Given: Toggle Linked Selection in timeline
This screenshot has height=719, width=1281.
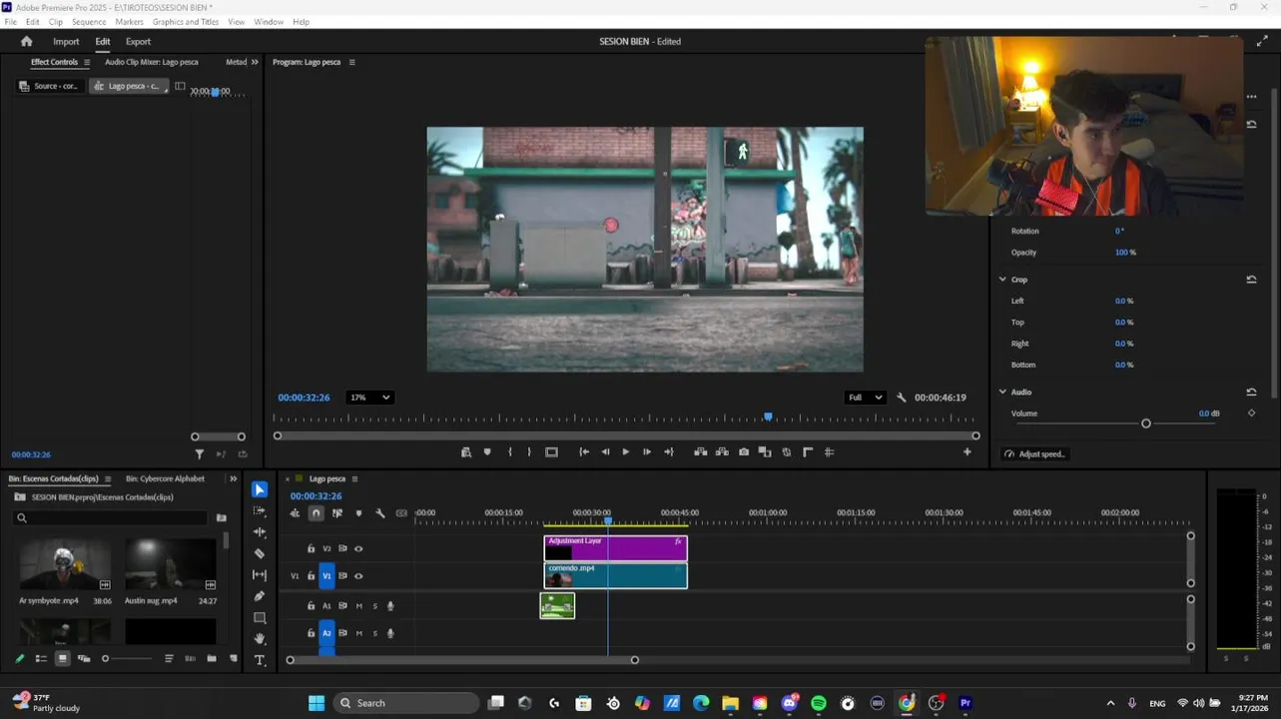Looking at the screenshot, I should (337, 513).
